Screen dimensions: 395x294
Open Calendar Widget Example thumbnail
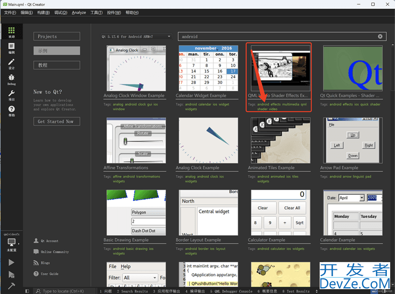208,68
